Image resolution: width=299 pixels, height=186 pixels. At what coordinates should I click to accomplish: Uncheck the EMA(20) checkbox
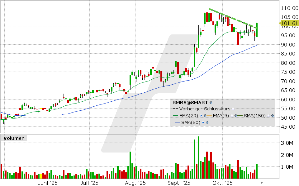pos(201,116)
